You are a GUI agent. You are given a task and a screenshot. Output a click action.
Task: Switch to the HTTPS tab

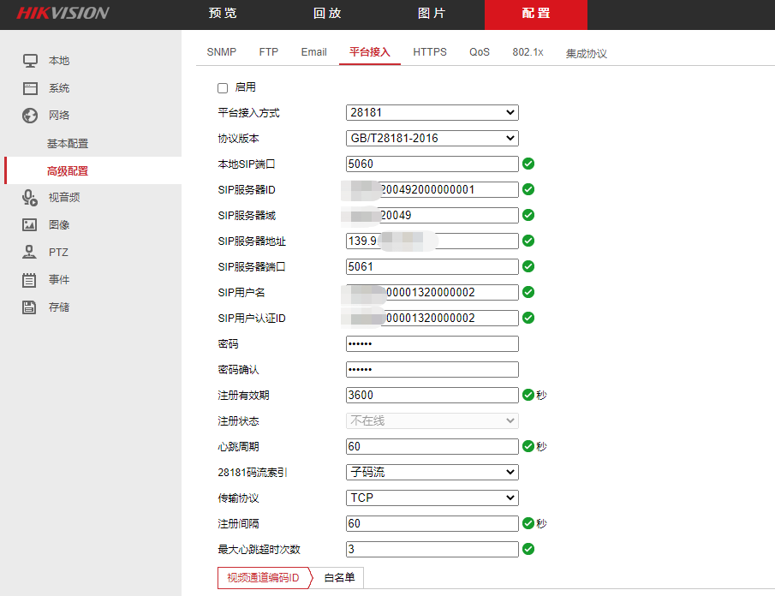pyautogui.click(x=430, y=52)
